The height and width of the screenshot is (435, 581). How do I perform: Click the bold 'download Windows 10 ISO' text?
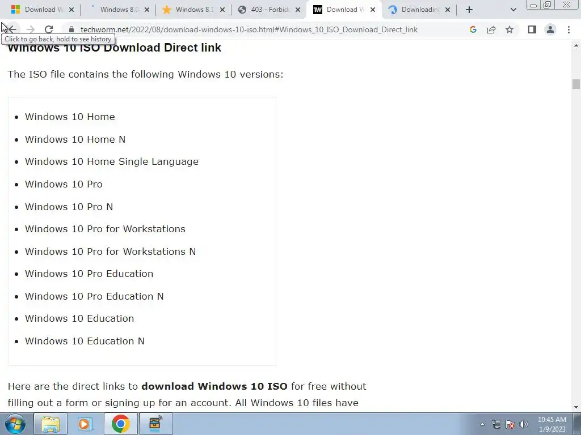point(214,386)
